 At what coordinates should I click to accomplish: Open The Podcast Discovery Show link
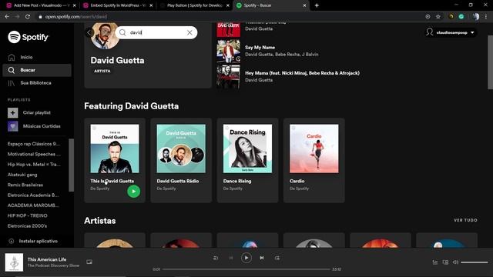click(x=53, y=265)
